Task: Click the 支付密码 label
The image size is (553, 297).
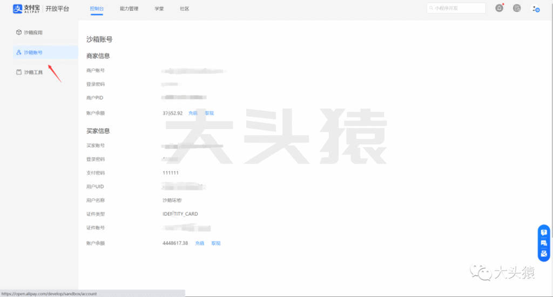Action: [x=96, y=173]
